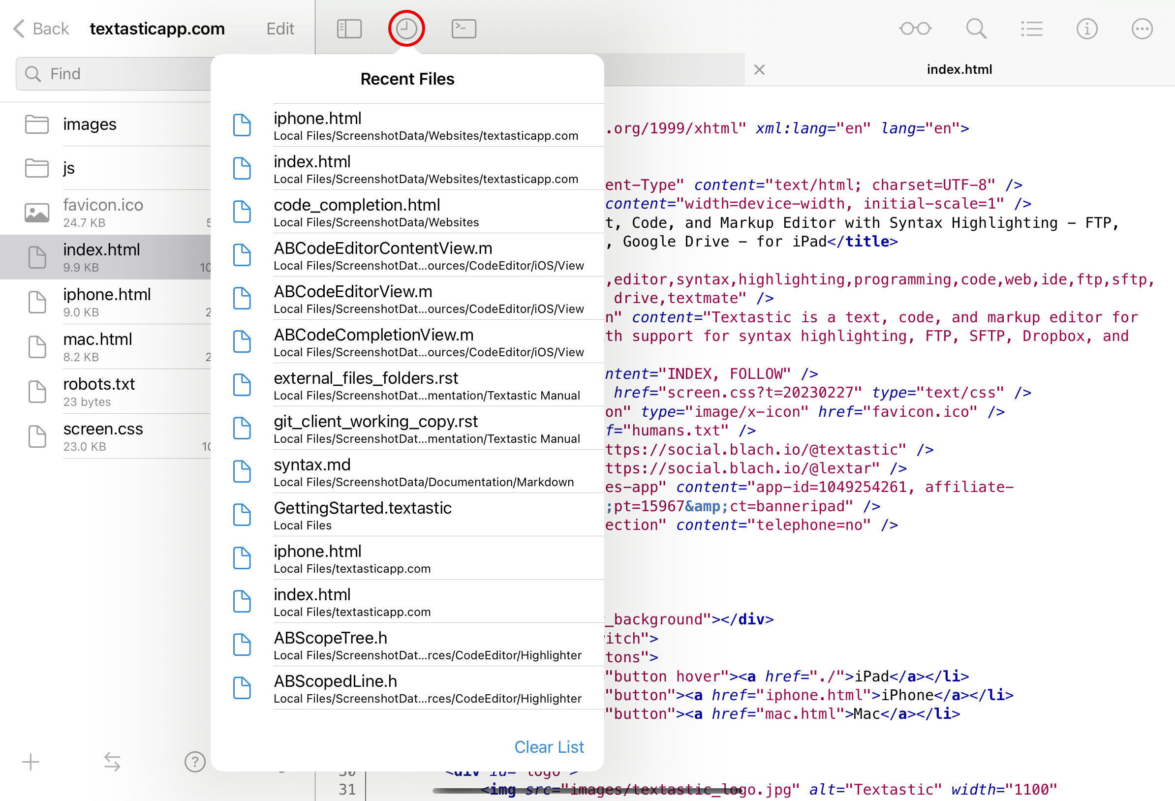Click file icon beside ABCodeEditorView.m
The height and width of the screenshot is (801, 1175).
click(x=242, y=298)
